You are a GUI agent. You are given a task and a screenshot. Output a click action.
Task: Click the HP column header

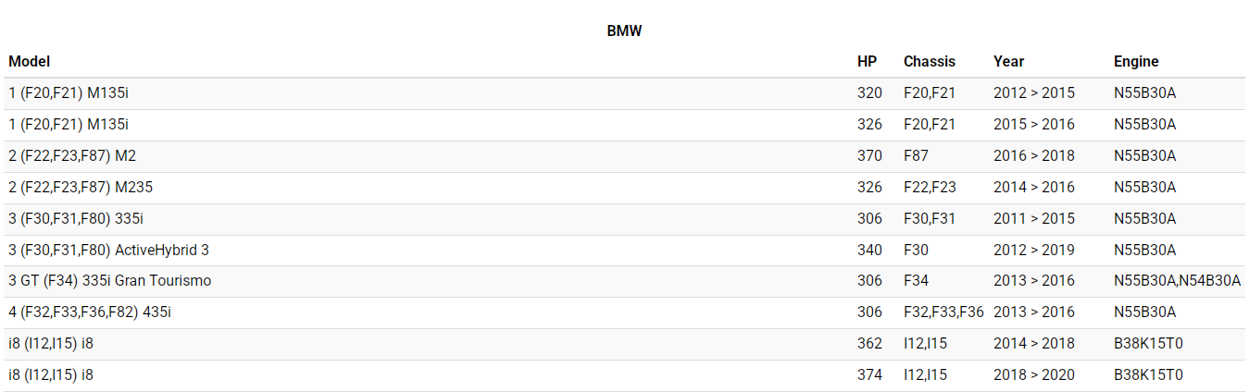pyautogui.click(x=867, y=62)
